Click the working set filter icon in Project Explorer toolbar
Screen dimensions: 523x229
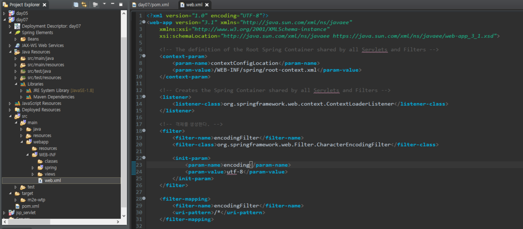pyautogui.click(x=95, y=5)
